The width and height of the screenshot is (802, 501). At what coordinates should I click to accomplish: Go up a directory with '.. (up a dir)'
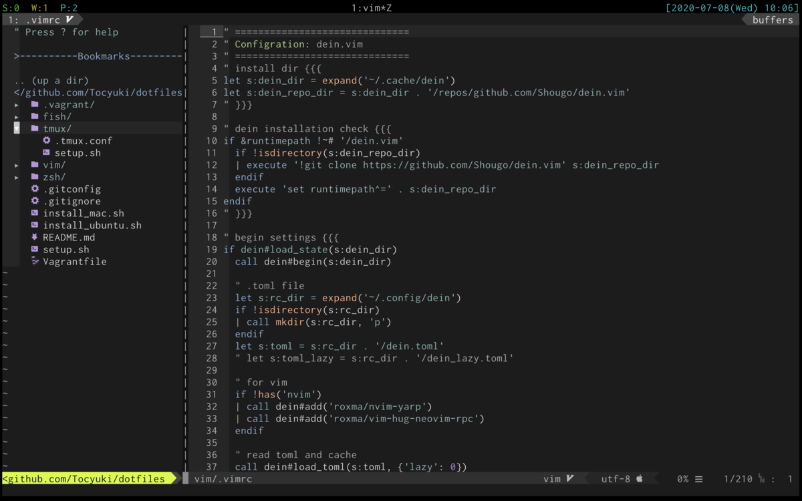click(x=51, y=81)
